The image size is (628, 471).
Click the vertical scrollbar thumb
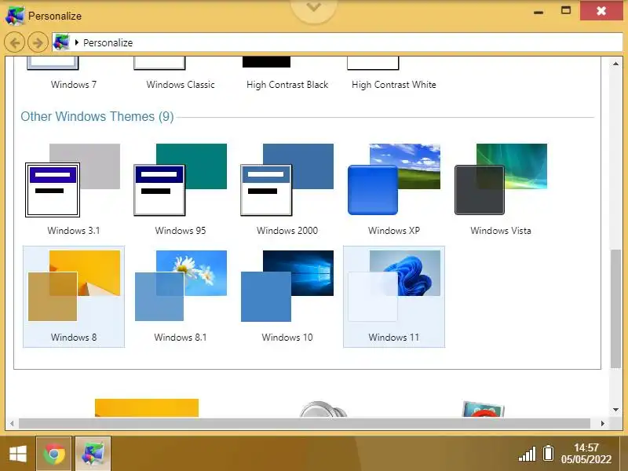pos(615,309)
